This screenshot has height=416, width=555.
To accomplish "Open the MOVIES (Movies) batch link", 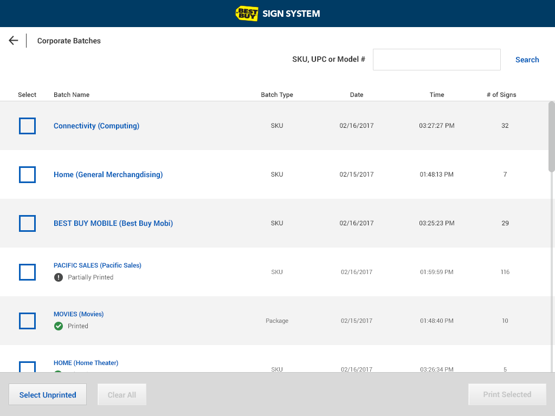I will pyautogui.click(x=79, y=314).
